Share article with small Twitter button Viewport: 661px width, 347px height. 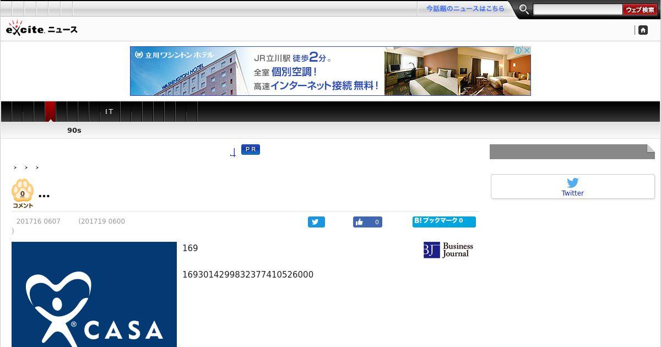pos(316,222)
